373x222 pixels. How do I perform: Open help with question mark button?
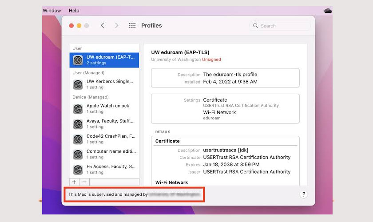[x=304, y=194]
